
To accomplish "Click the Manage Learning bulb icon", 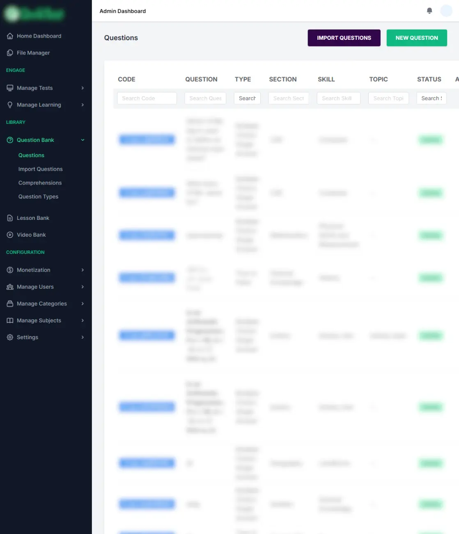I will click(x=10, y=105).
